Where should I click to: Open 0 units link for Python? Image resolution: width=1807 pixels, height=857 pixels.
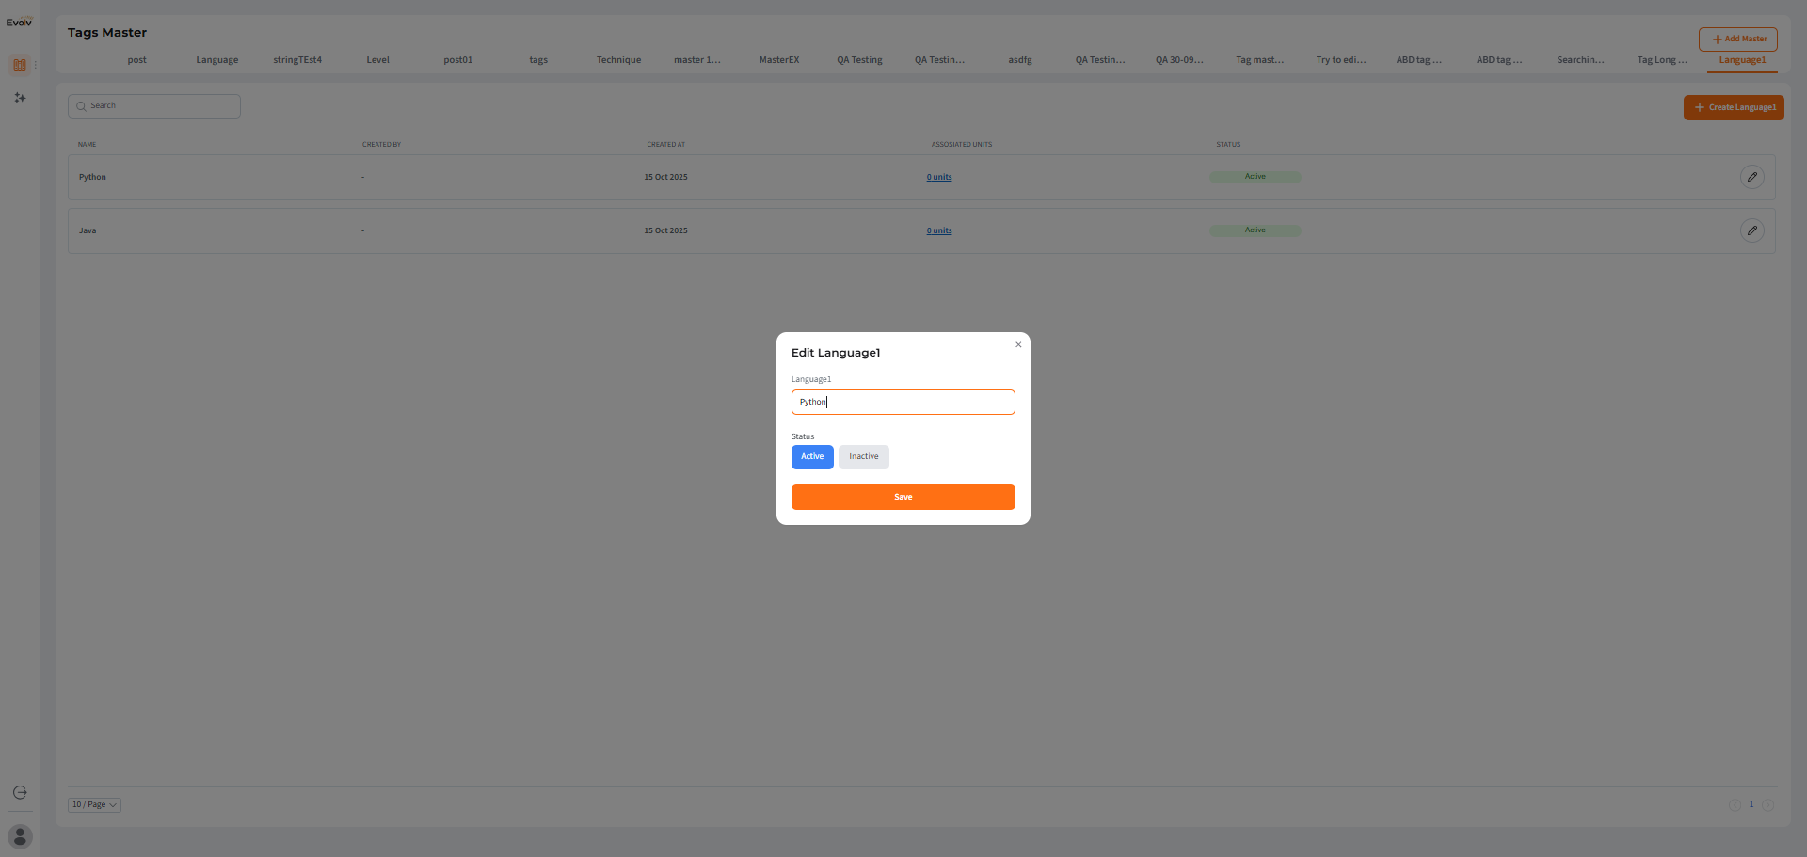pyautogui.click(x=939, y=177)
